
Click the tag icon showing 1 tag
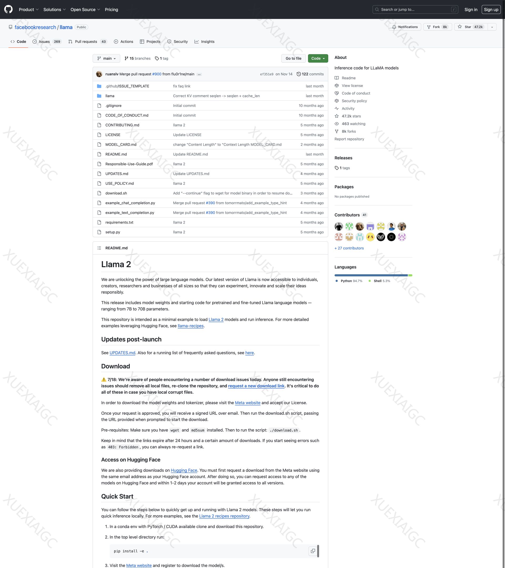[157, 59]
